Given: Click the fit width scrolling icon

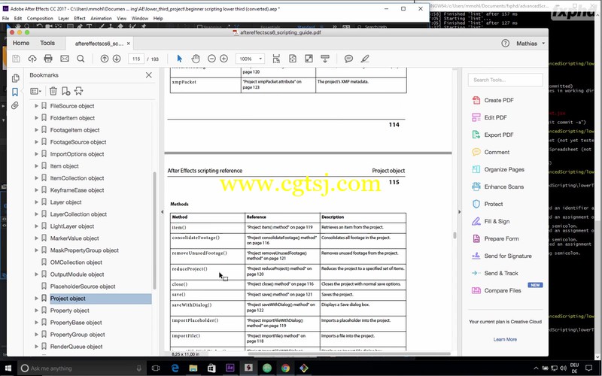Looking at the screenshot, I should pyautogui.click(x=276, y=59).
